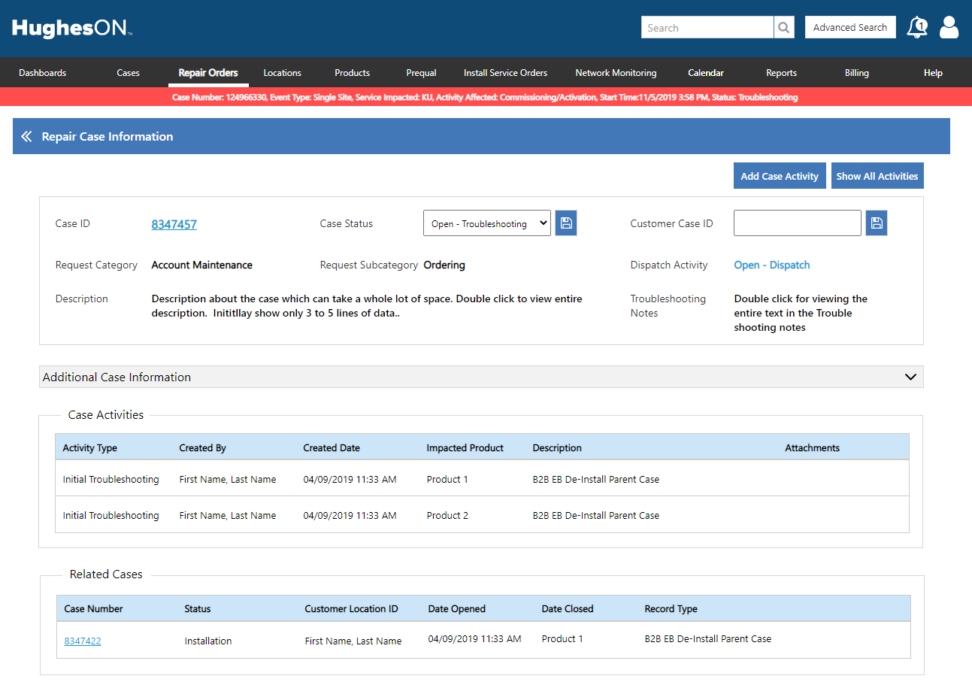Click the Add Case Activity button
Image resolution: width=972 pixels, height=682 pixels.
pyautogui.click(x=780, y=176)
